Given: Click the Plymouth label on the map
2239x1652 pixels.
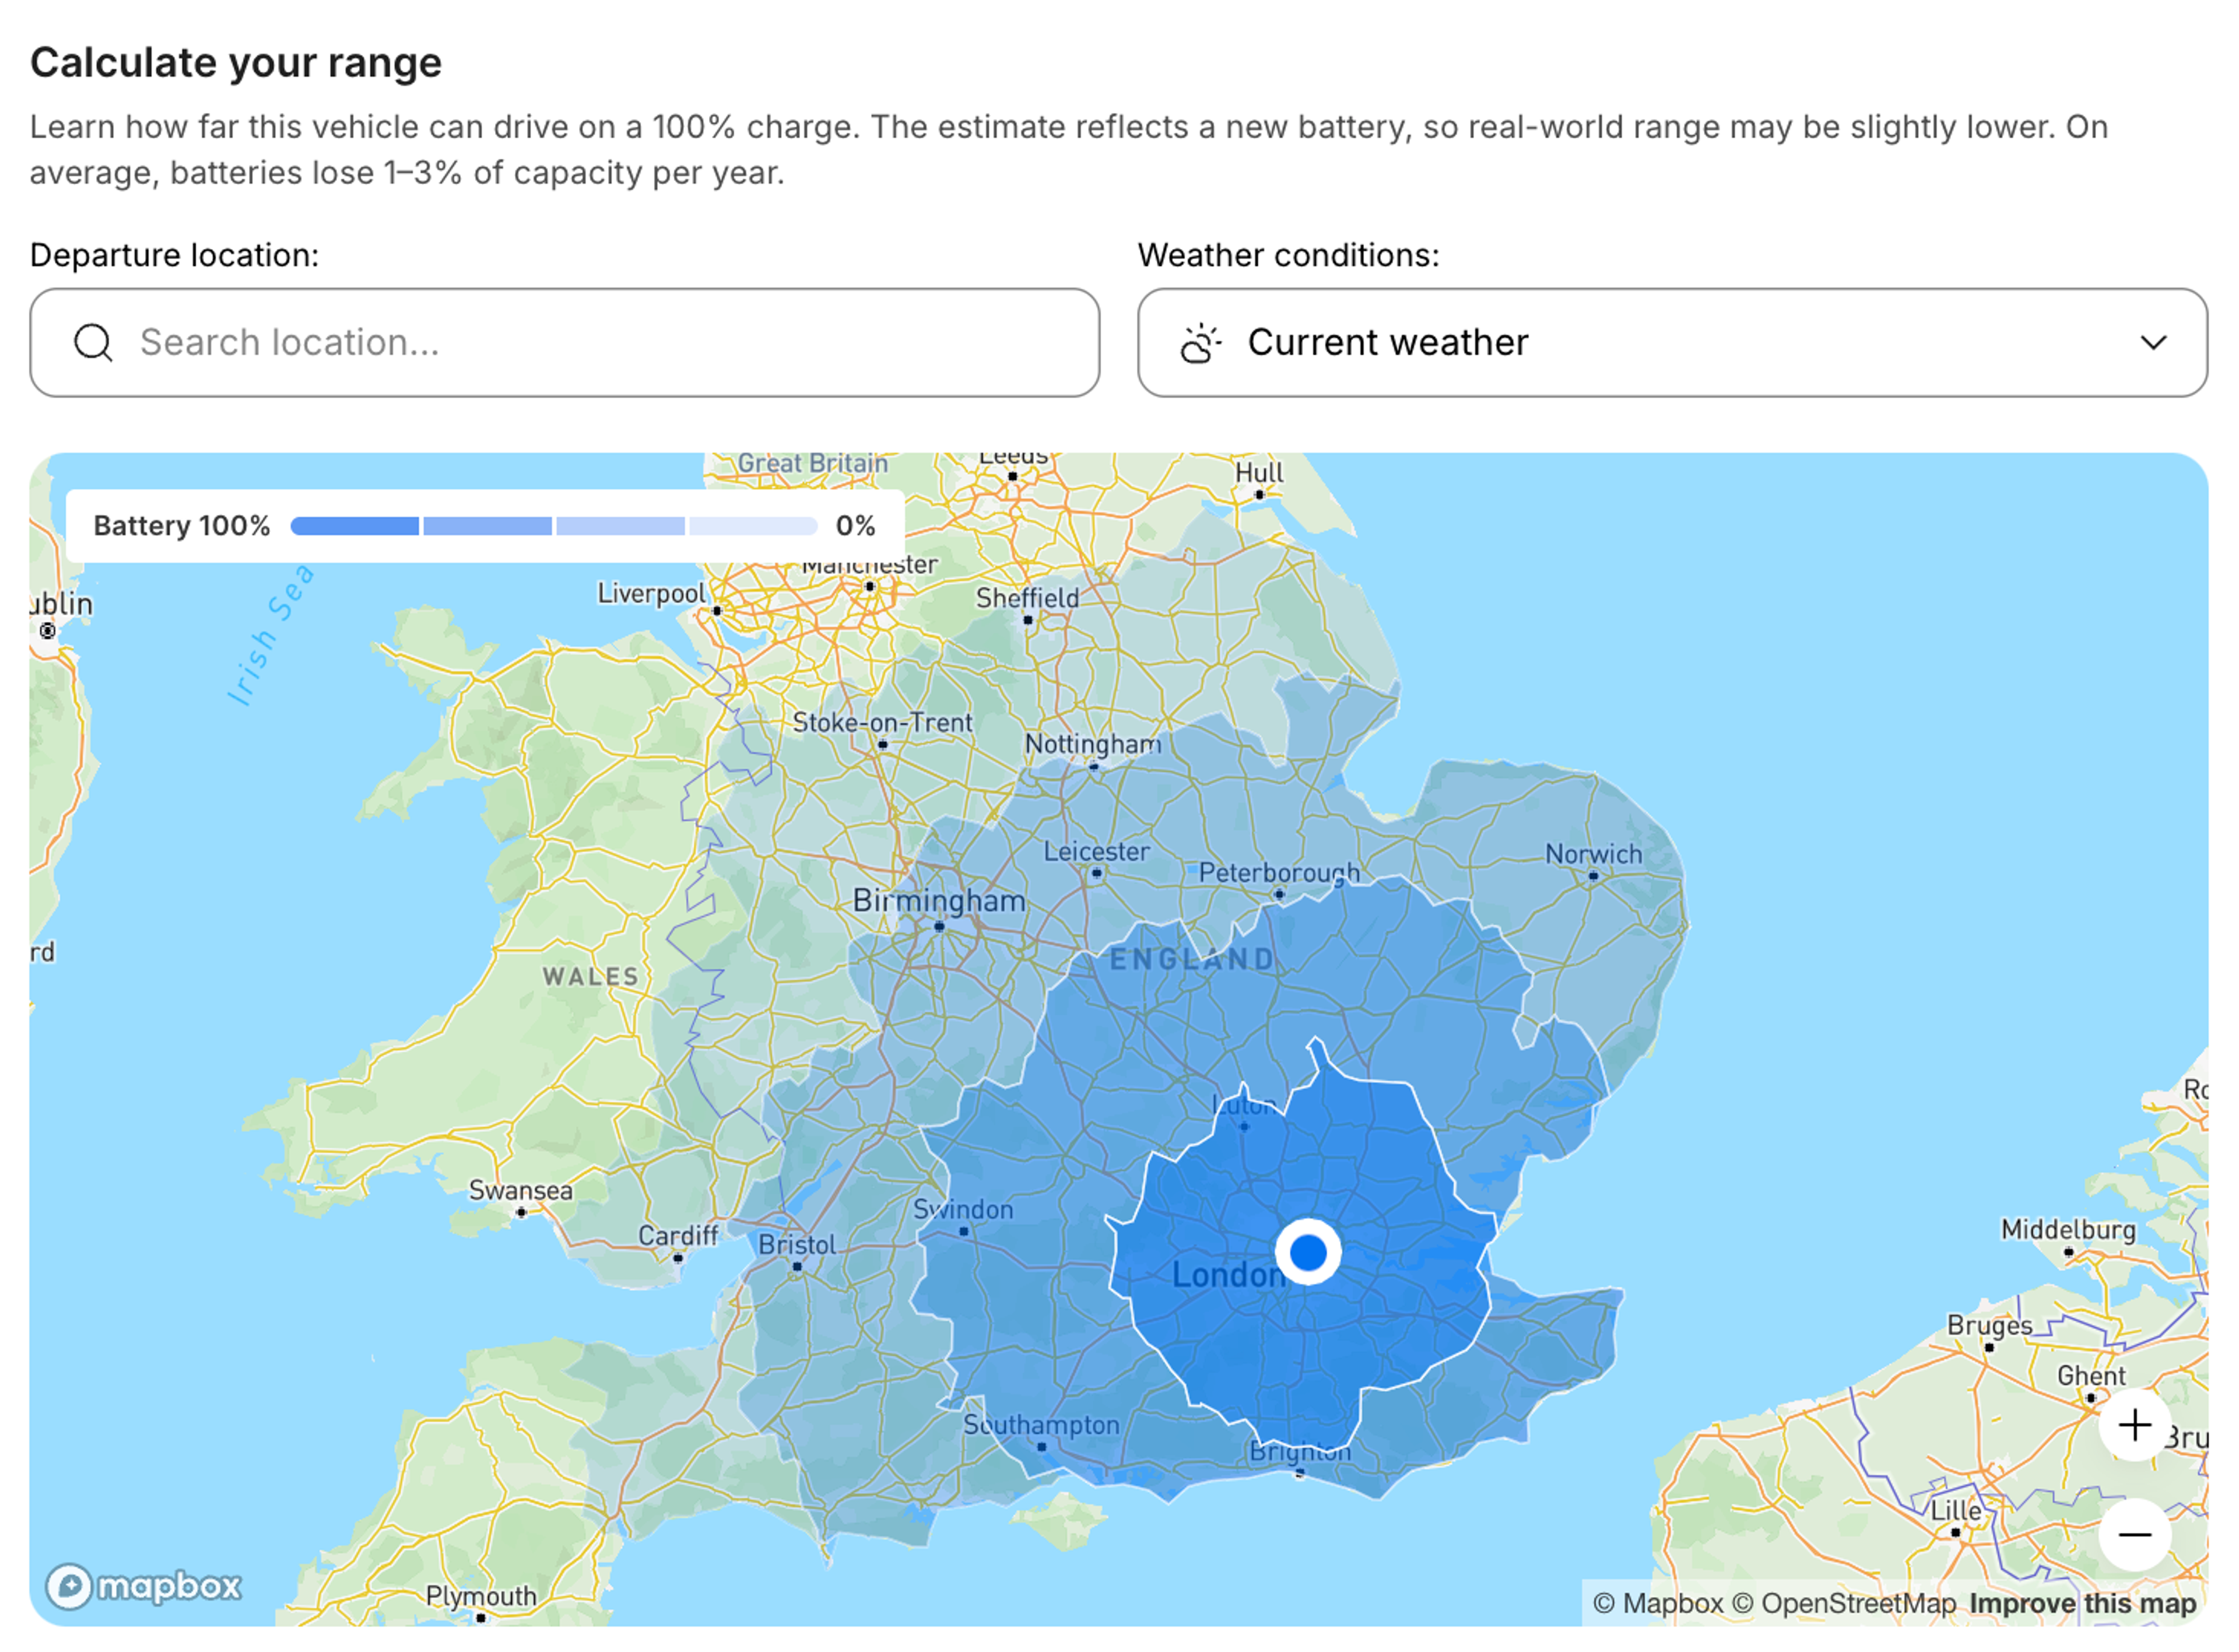Looking at the screenshot, I should coord(481,1596).
